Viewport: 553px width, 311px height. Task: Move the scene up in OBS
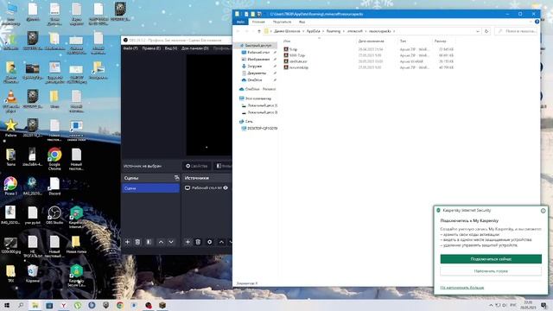tap(161, 242)
